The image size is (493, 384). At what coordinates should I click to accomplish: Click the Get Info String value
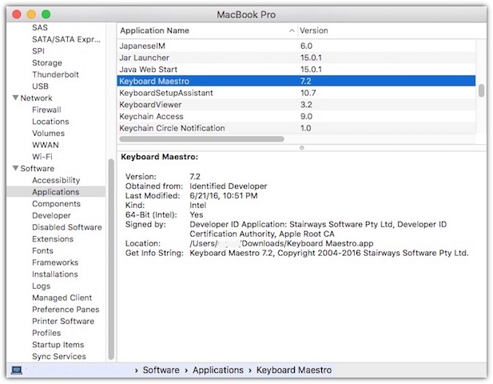pyautogui.click(x=329, y=253)
